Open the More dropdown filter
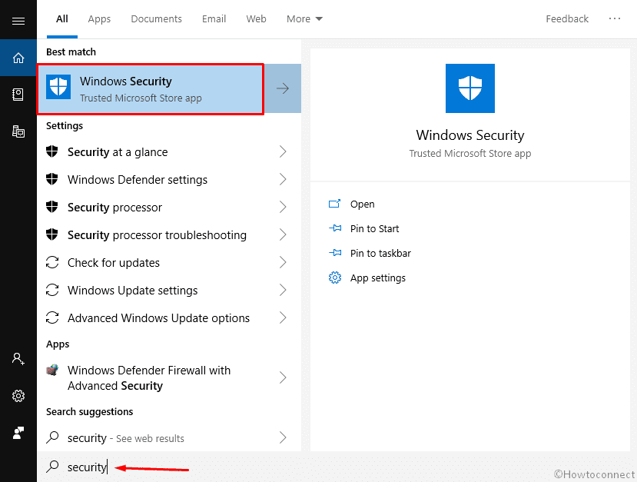This screenshot has height=482, width=637. point(304,19)
